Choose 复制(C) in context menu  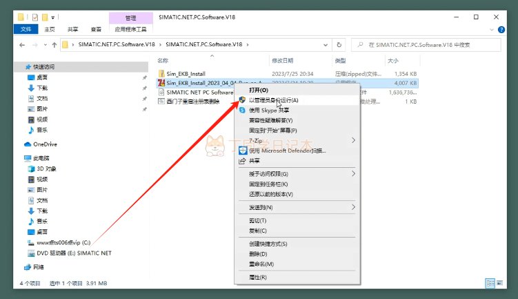pyautogui.click(x=297, y=231)
